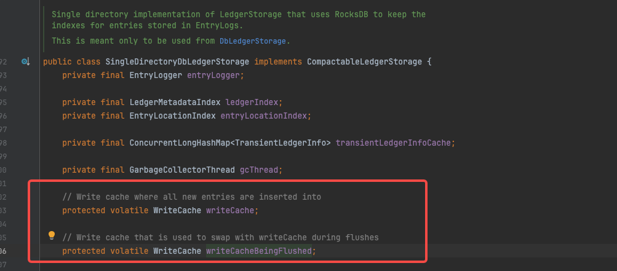Click the comment about swapping writeCache during flushes
This screenshot has height=271, width=617.
220,238
